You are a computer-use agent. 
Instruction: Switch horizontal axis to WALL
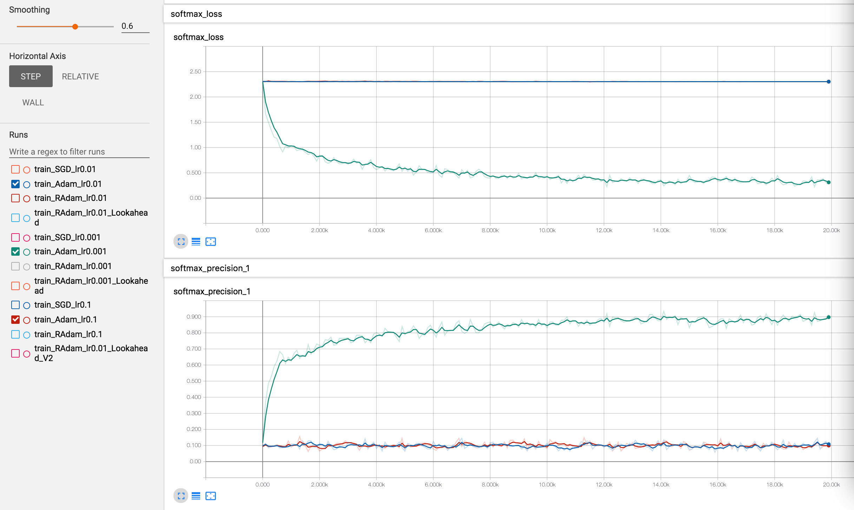pyautogui.click(x=33, y=103)
